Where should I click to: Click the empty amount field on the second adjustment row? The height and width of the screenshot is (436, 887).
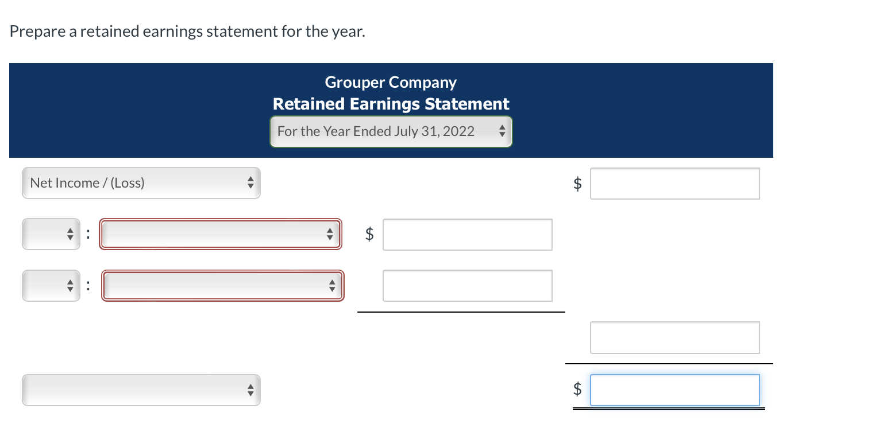(467, 285)
